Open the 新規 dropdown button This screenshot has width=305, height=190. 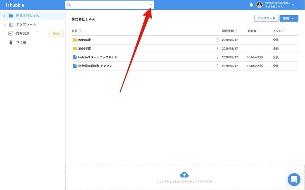pos(289,18)
